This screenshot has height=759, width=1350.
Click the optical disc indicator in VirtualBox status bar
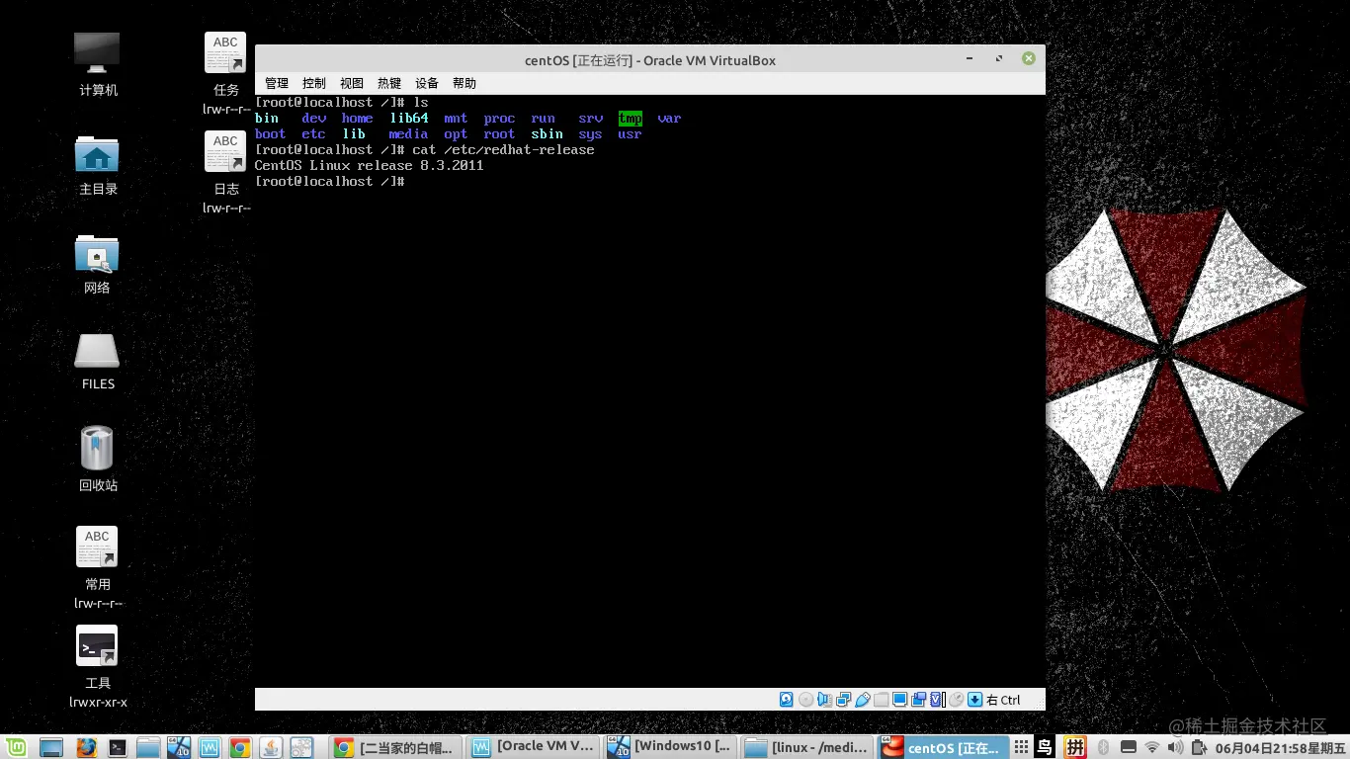pyautogui.click(x=805, y=700)
